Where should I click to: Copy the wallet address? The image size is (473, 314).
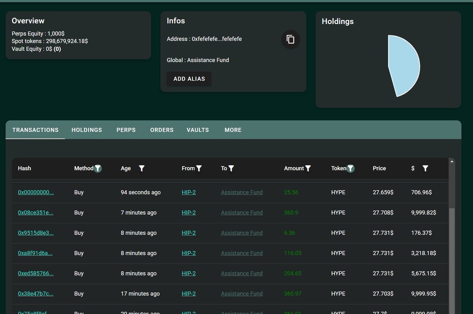click(x=290, y=39)
